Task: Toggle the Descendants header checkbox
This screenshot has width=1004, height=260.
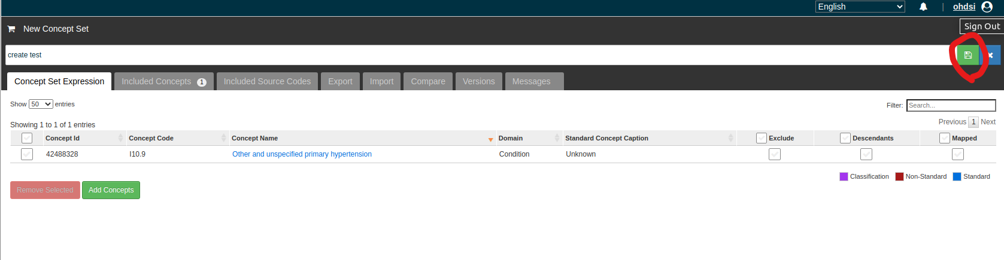Action: [845, 138]
